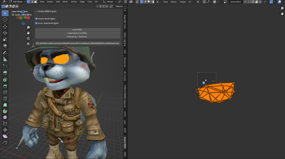Viewport: 285px width, 159px height.
Task: Select the Inset Faces tool
Action: click(x=5, y=80)
